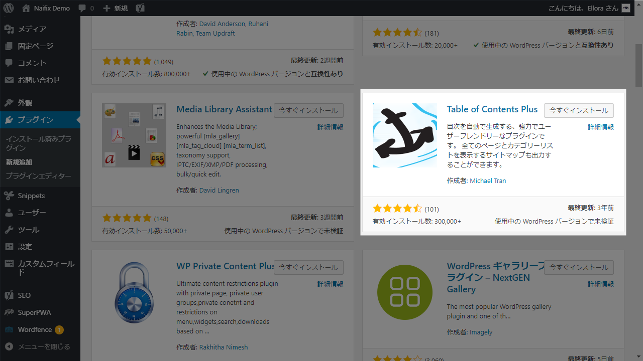Open Media Library Assistant plugin thumbnail
The height and width of the screenshot is (361, 643).
pyautogui.click(x=134, y=135)
